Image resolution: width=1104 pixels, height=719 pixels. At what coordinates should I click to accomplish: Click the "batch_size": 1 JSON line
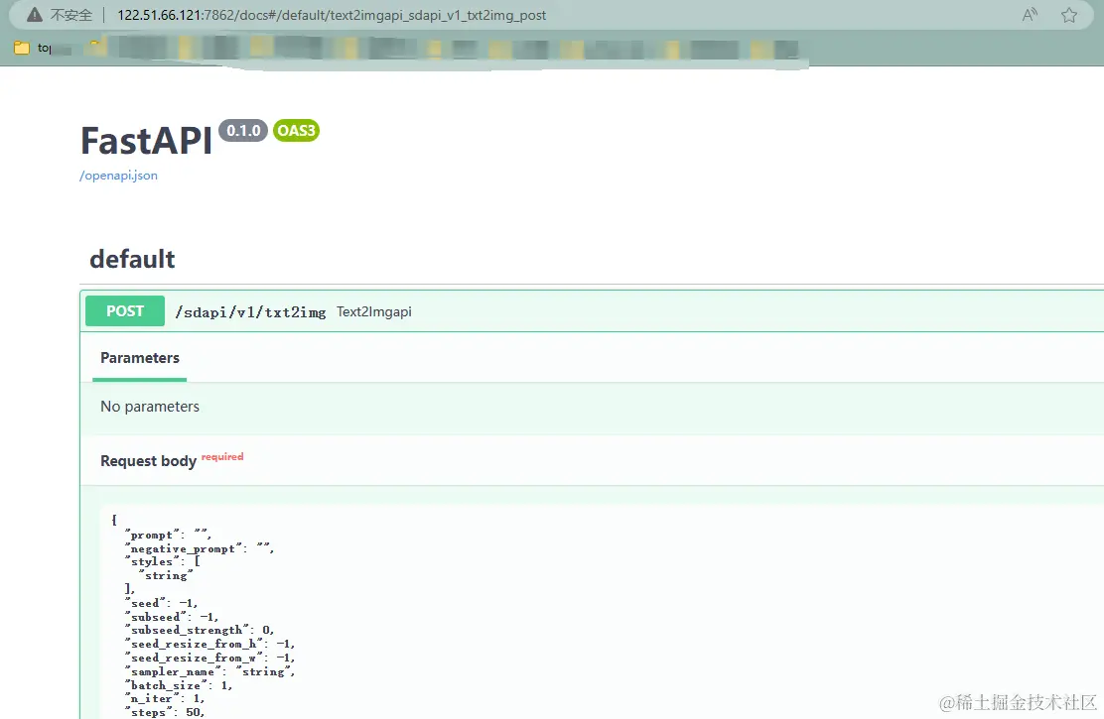pos(178,685)
